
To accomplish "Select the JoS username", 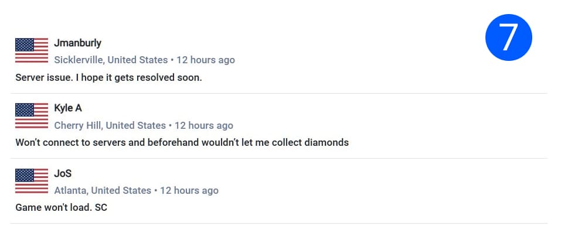I will tap(63, 173).
